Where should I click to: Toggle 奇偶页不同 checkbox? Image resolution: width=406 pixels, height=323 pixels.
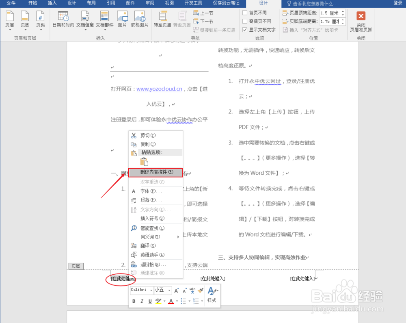coord(245,21)
